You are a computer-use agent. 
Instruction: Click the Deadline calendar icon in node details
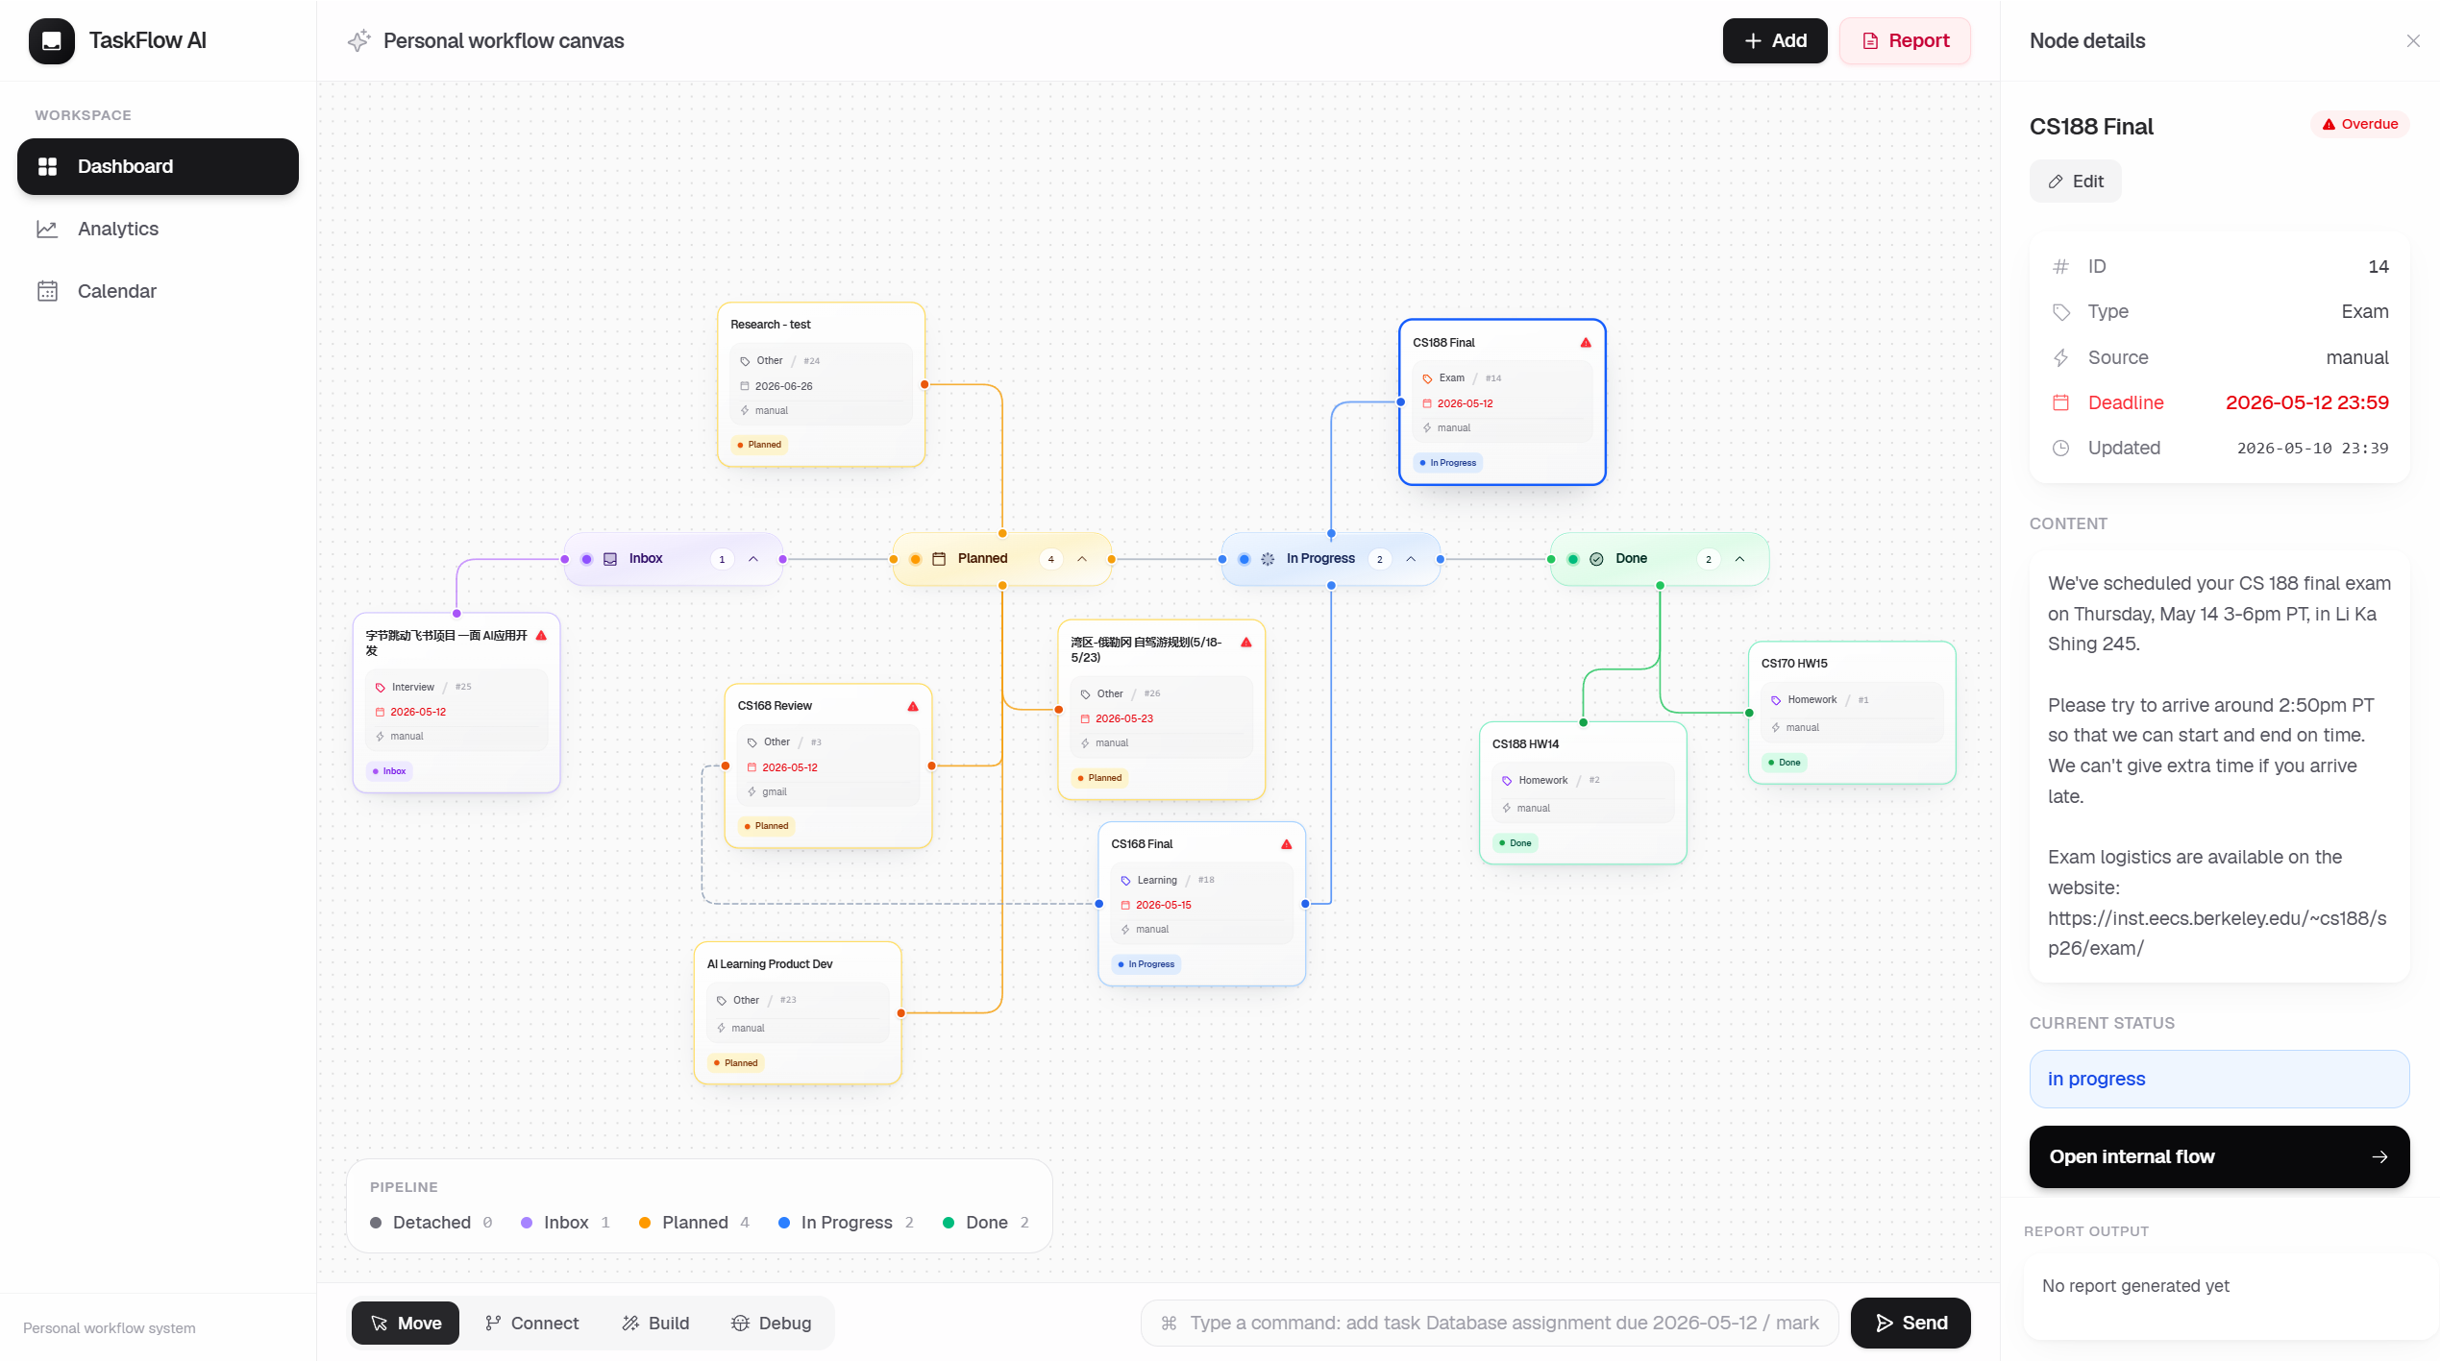pos(2060,403)
